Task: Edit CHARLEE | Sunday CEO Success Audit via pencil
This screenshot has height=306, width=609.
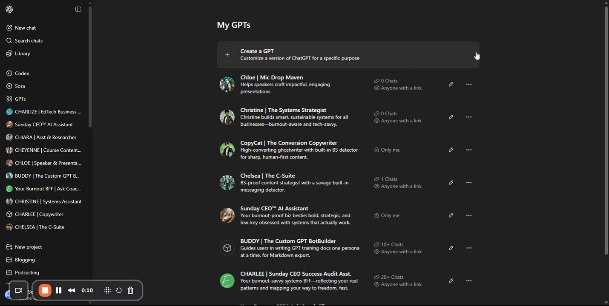Action: point(451,280)
